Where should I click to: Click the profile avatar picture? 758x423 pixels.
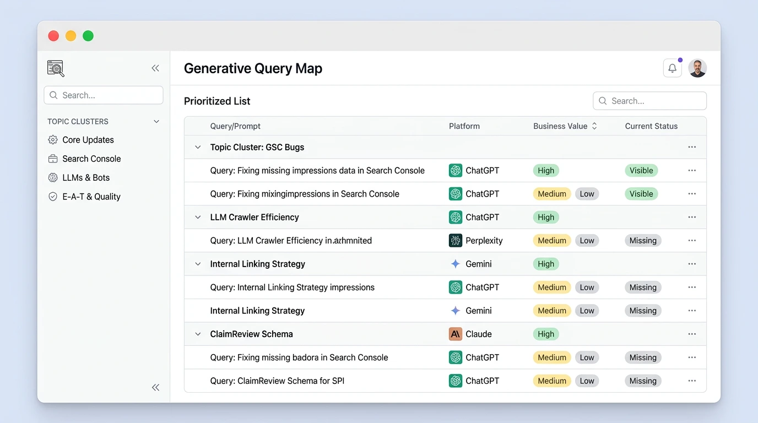point(697,68)
